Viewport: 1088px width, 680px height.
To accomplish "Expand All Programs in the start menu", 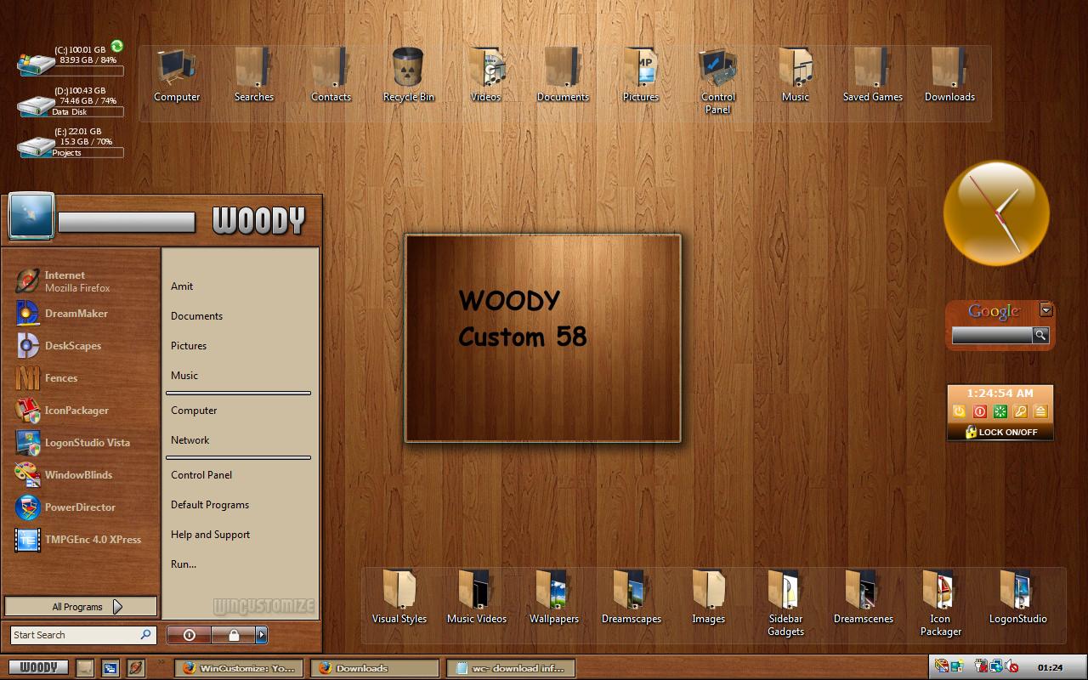I will pyautogui.click(x=81, y=606).
